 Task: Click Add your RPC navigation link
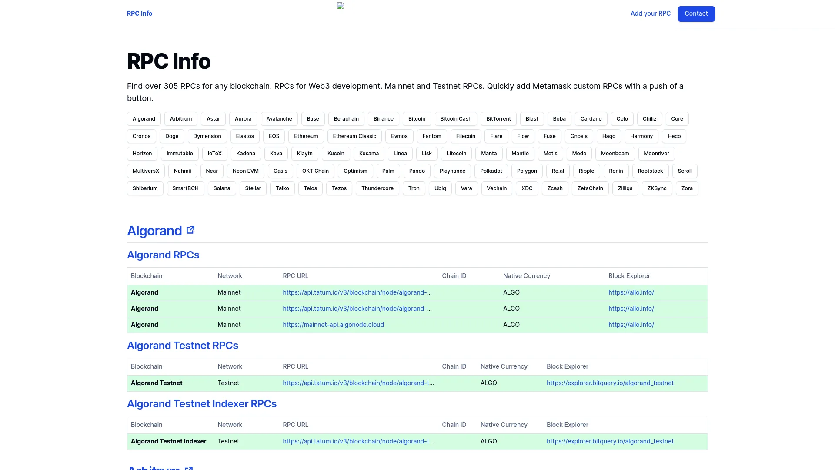point(650,14)
